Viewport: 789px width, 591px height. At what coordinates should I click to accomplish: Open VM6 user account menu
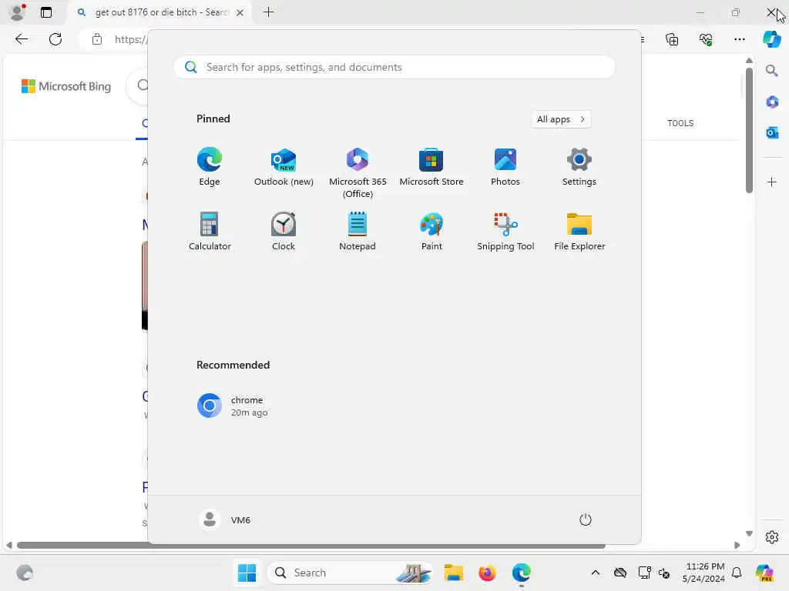[224, 519]
